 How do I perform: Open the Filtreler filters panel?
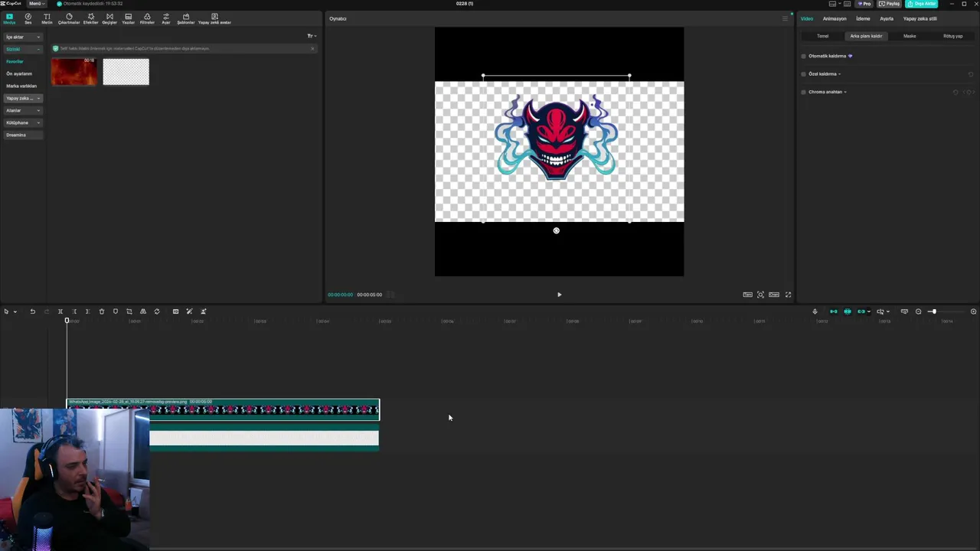click(x=147, y=18)
